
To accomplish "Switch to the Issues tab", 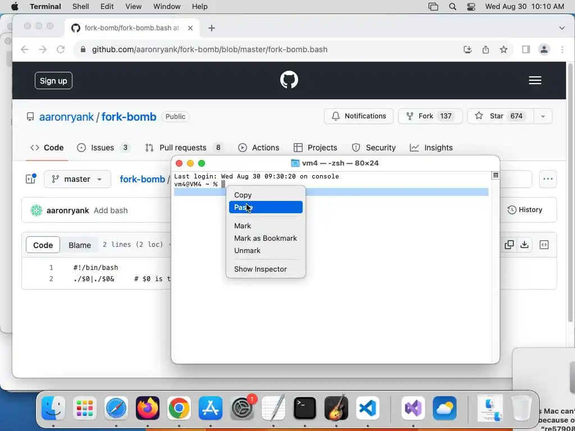I will (103, 148).
